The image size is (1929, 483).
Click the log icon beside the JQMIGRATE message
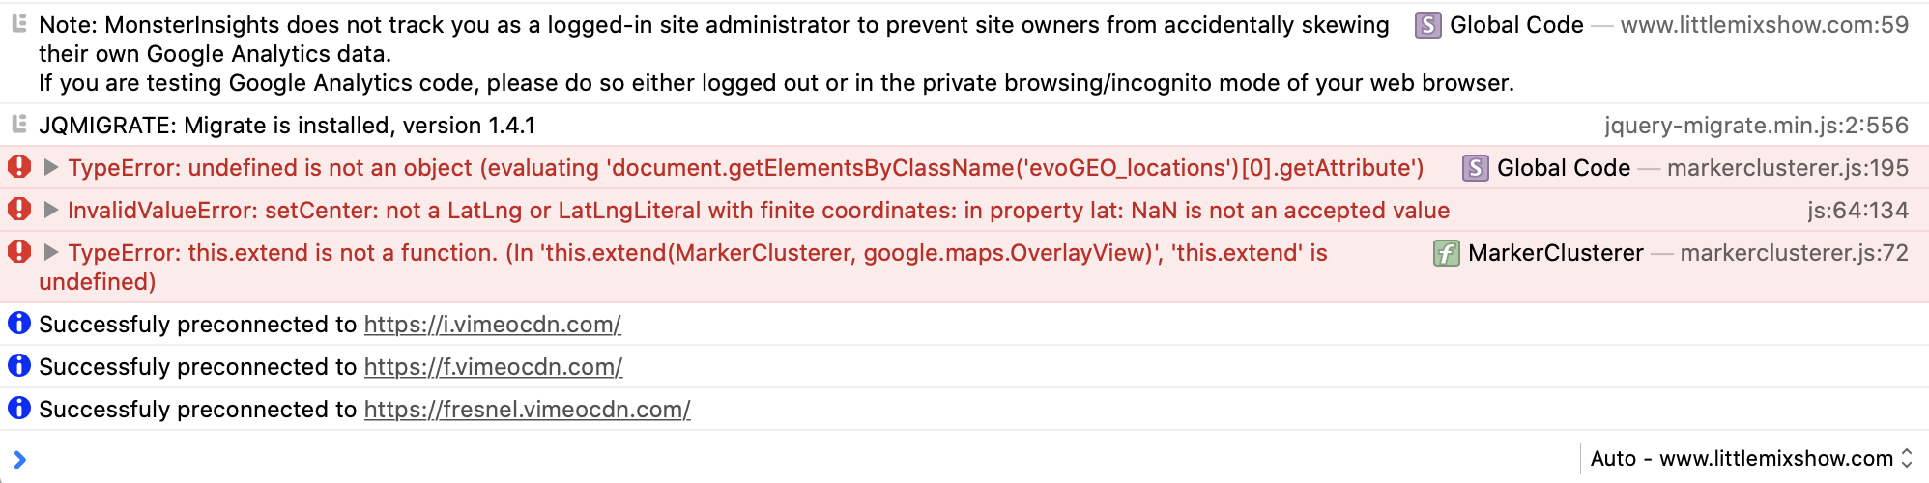(18, 125)
